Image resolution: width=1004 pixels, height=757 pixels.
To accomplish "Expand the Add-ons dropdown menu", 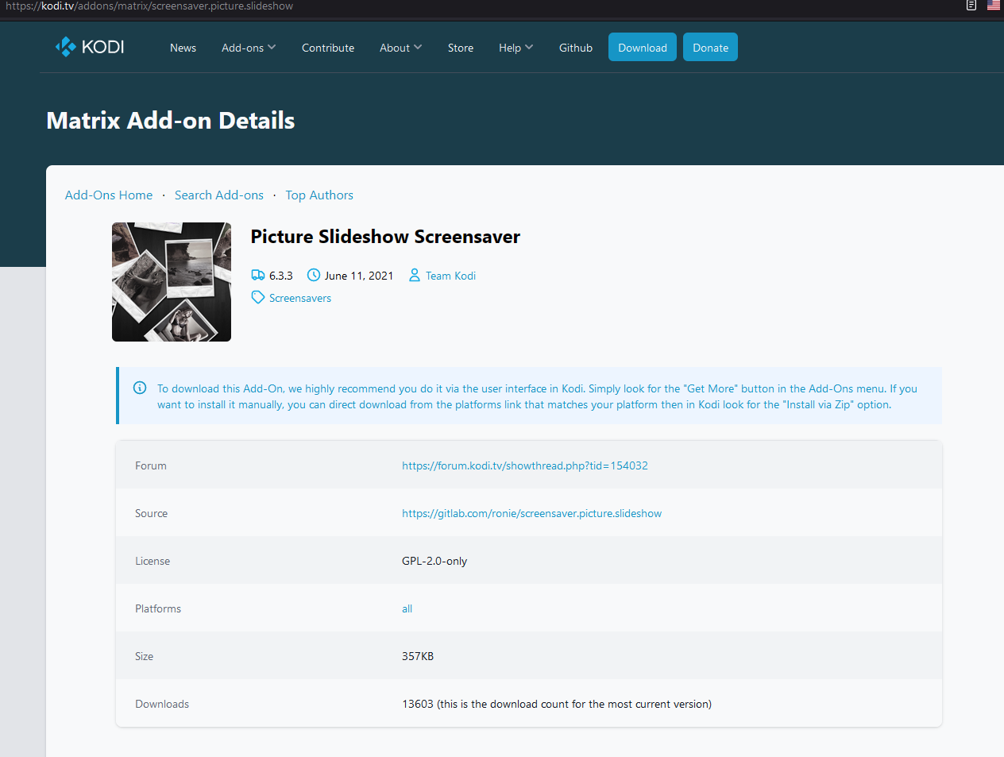I will pos(249,48).
